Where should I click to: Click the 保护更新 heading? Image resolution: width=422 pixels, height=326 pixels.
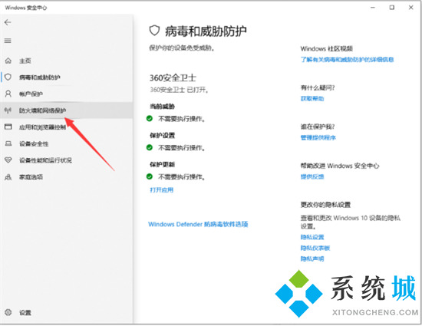click(162, 164)
